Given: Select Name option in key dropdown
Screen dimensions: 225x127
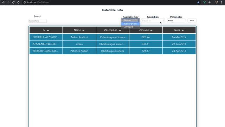Looking at the screenshot, I should click(130, 20).
